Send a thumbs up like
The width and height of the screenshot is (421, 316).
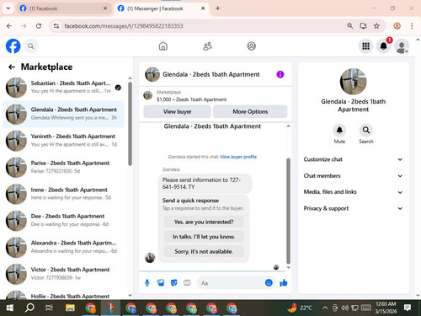click(x=284, y=283)
